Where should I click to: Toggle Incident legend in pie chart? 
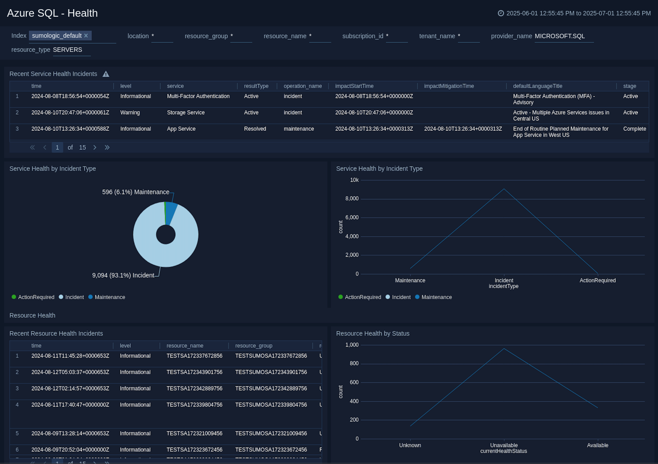(x=71, y=297)
